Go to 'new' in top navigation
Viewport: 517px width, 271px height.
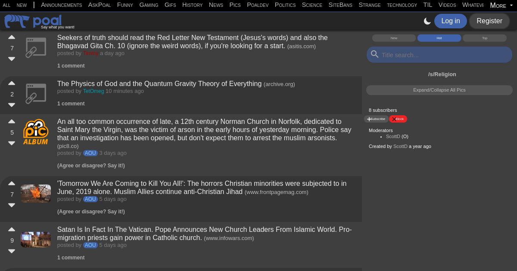point(22,5)
